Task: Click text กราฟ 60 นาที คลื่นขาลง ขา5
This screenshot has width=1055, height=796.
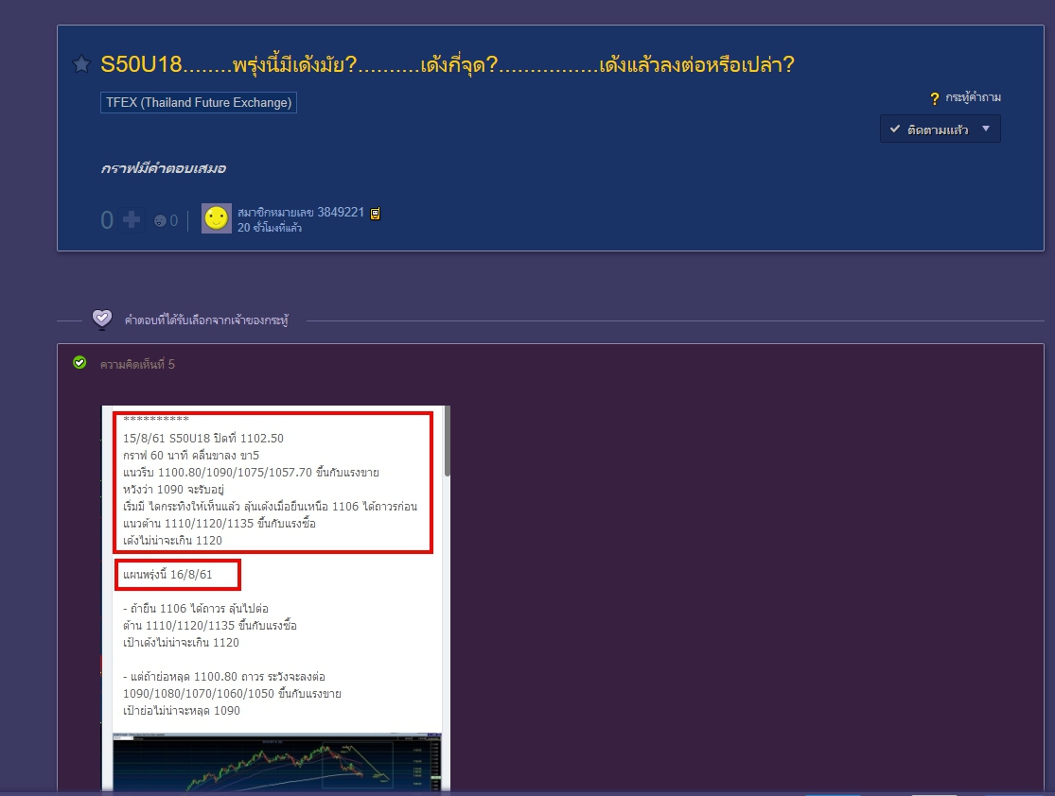Action: [191, 455]
